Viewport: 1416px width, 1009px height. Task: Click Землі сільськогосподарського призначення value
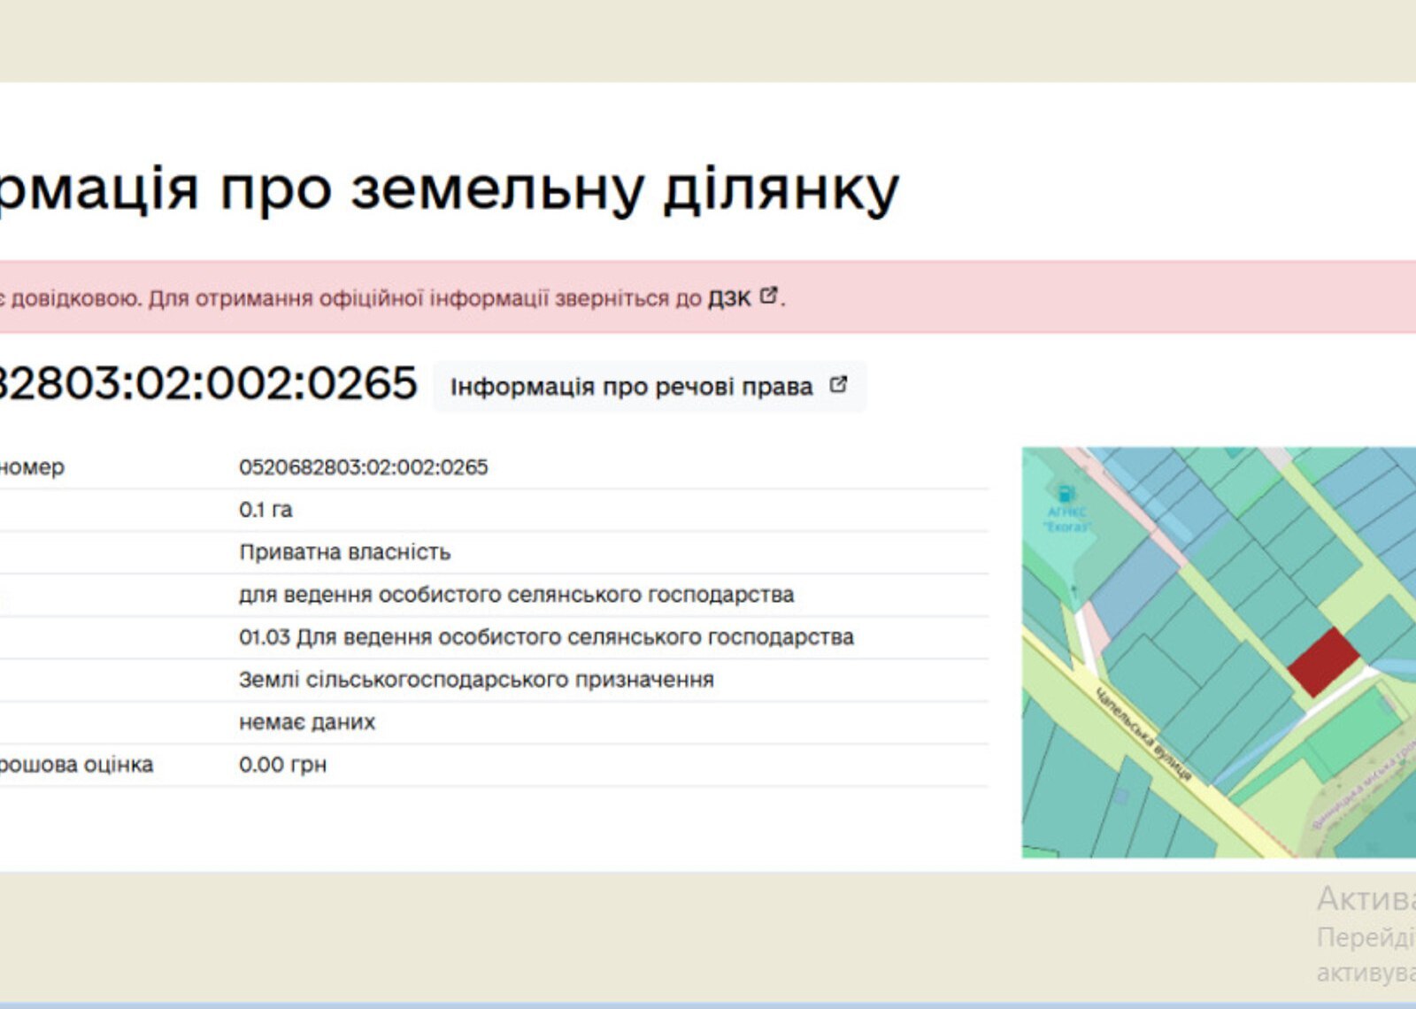tap(476, 680)
